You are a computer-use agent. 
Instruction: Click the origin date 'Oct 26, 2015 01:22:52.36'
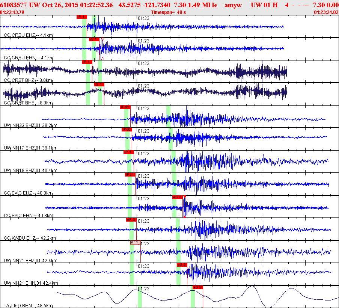pos(77,5)
